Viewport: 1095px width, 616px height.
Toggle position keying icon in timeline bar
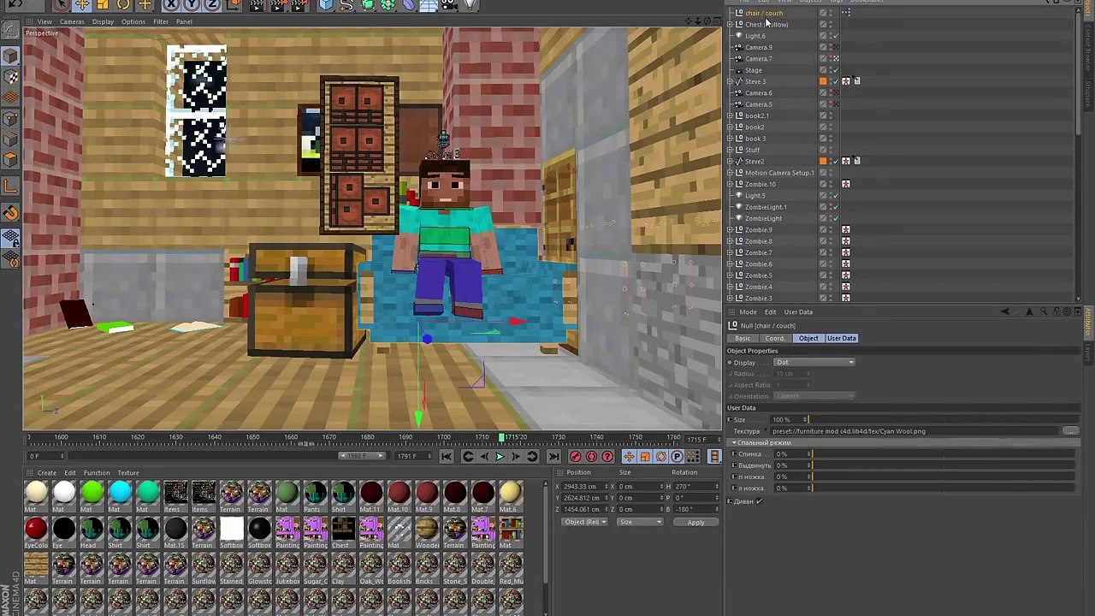pos(629,457)
